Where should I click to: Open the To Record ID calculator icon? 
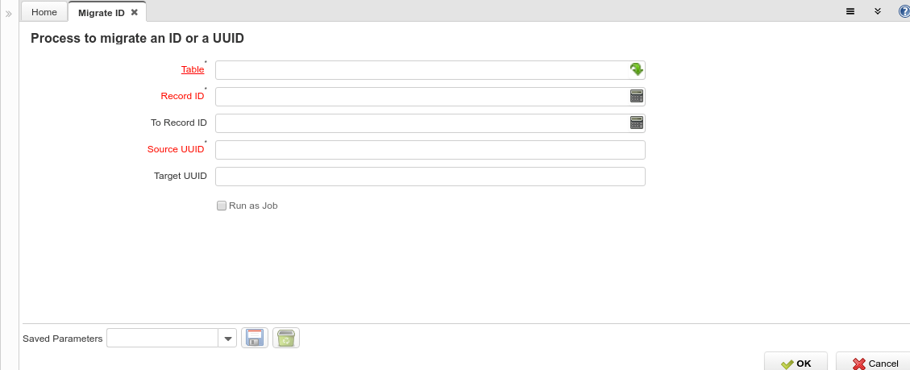637,123
